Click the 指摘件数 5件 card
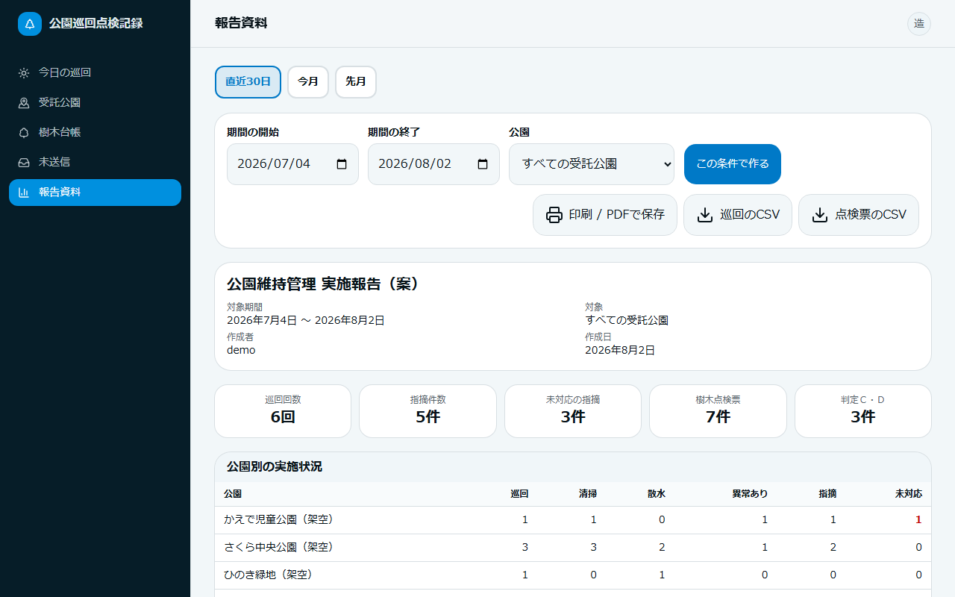 (428, 411)
